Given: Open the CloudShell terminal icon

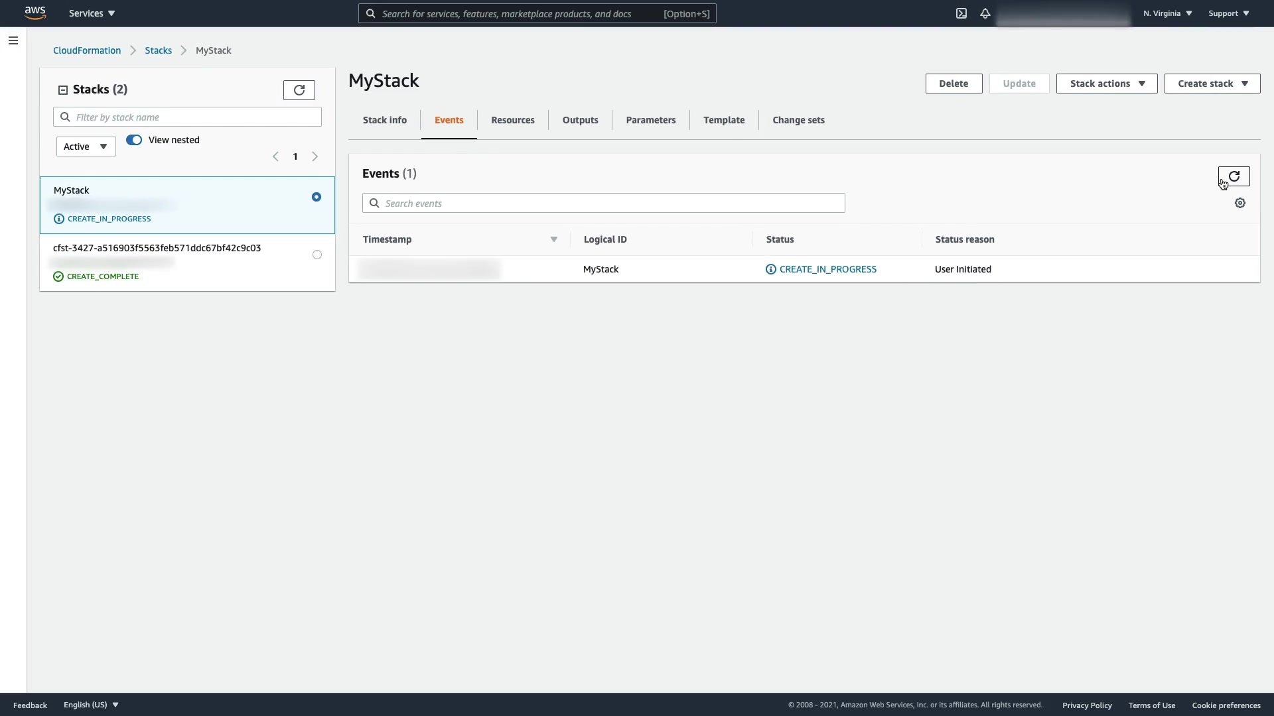Looking at the screenshot, I should [x=961, y=13].
